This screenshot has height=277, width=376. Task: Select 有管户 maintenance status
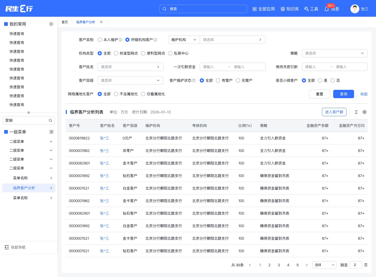(218, 80)
